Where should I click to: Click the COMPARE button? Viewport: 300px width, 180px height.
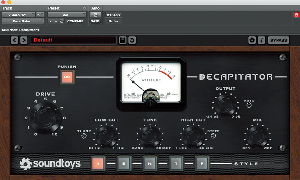75,21
